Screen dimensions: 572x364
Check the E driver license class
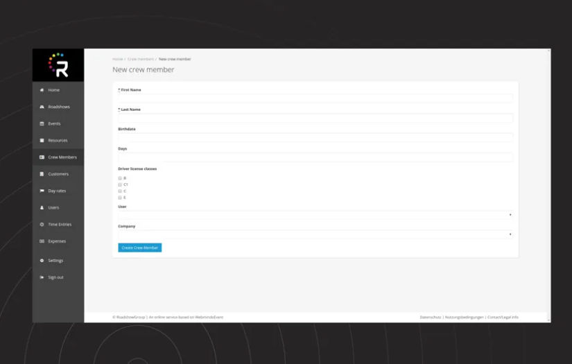click(120, 198)
